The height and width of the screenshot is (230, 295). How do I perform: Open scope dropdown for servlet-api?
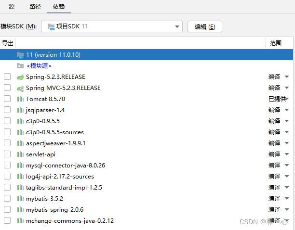pyautogui.click(x=287, y=154)
